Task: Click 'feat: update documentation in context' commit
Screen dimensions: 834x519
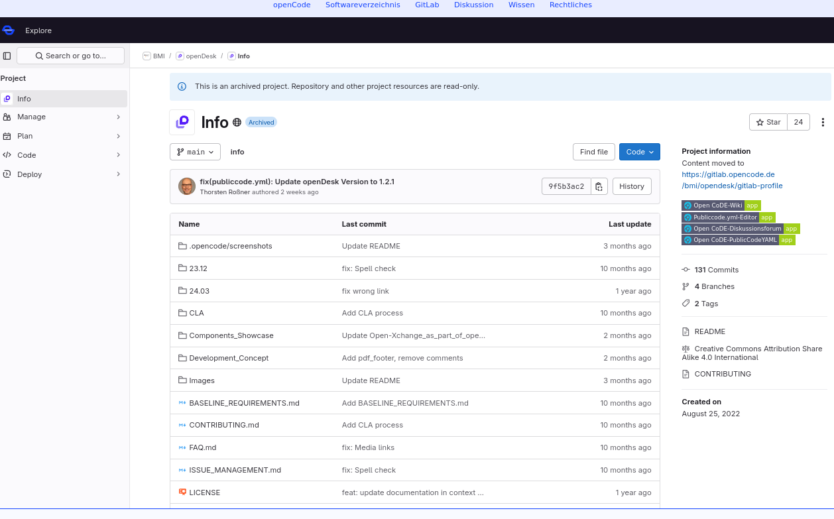Action: [x=413, y=492]
